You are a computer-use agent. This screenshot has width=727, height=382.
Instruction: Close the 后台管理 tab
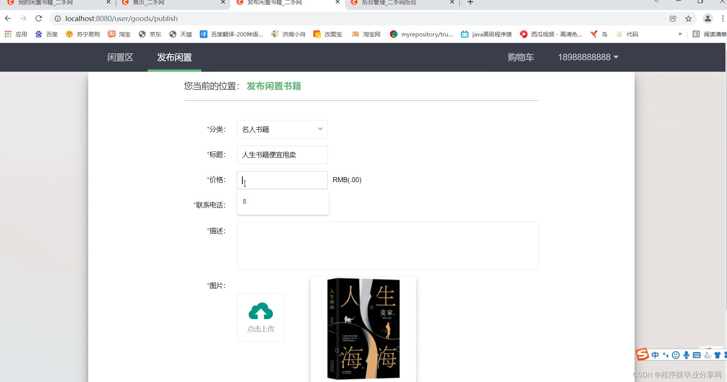[452, 2]
